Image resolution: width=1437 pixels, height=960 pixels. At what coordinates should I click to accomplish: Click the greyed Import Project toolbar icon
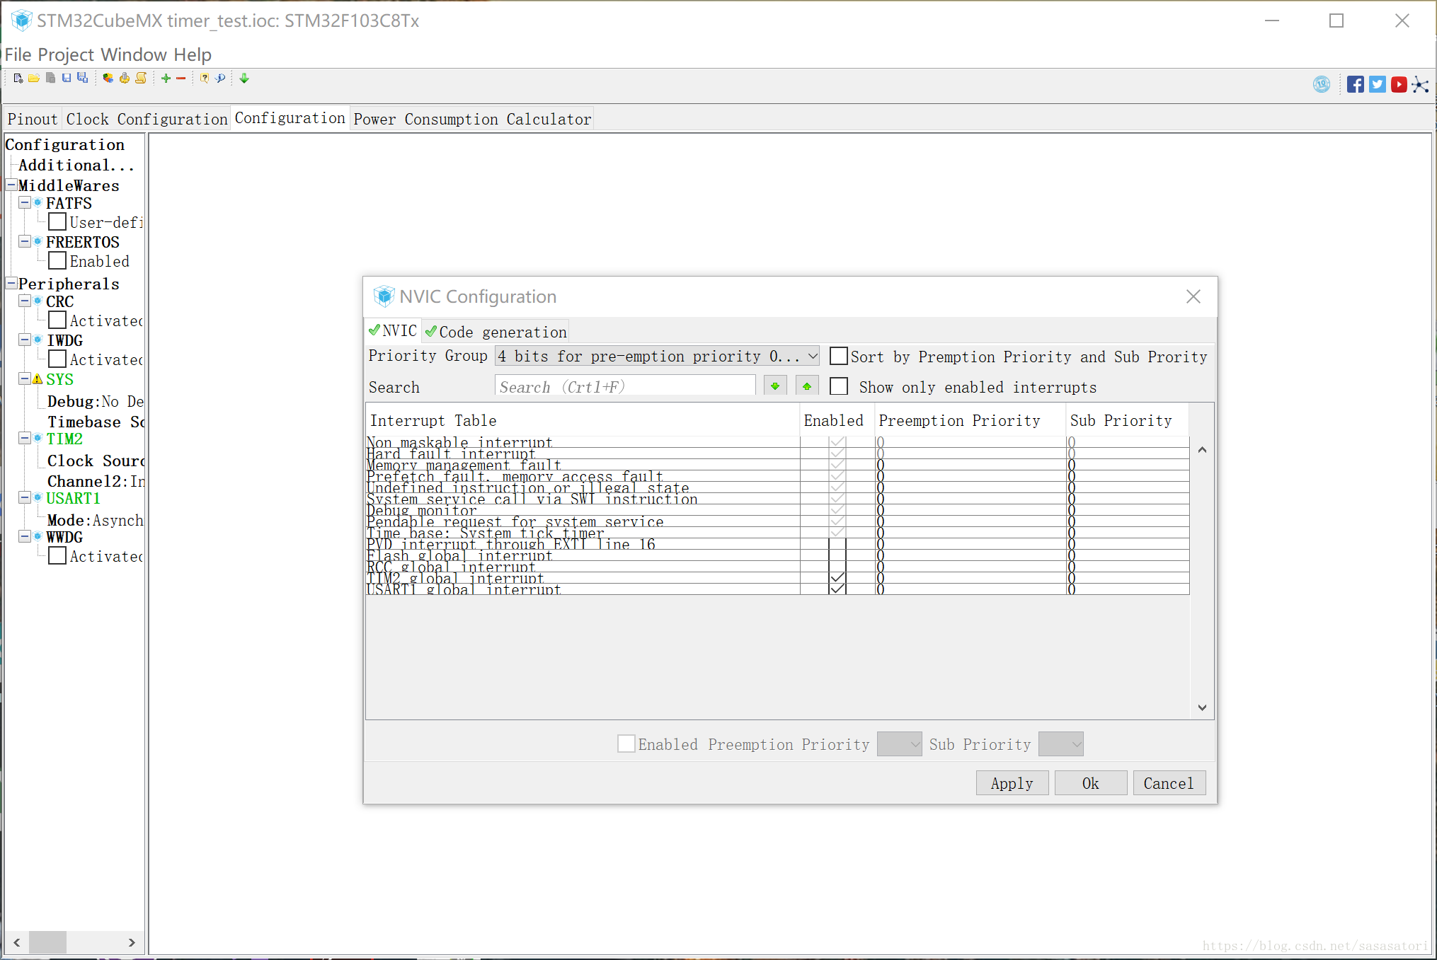(x=50, y=79)
